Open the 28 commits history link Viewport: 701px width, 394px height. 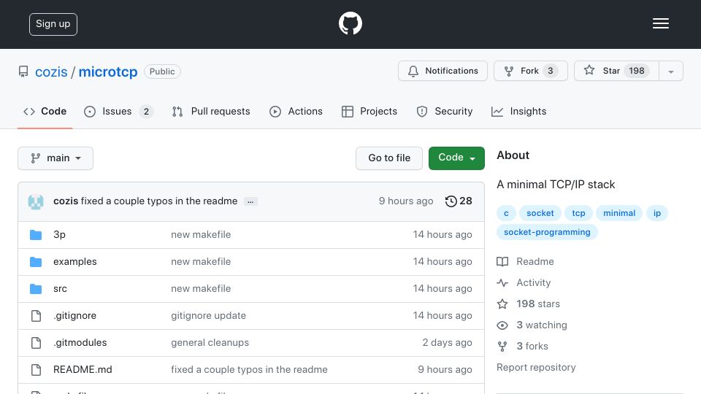(x=459, y=201)
